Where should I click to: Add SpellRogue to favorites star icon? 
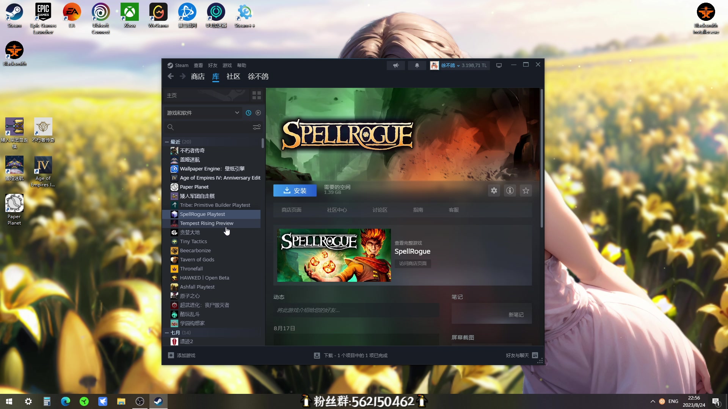coord(526,190)
